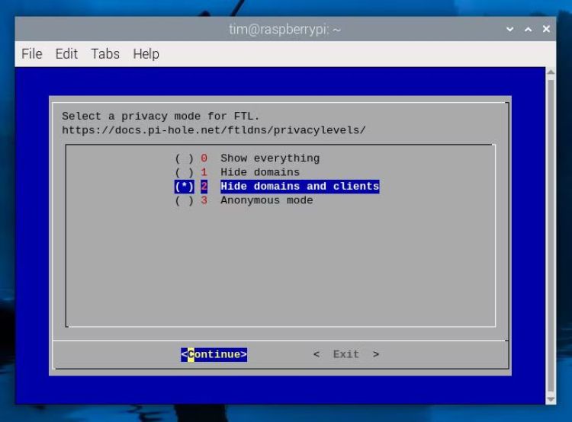The image size is (572, 422).
Task: Click the scrollbar up arrow
Action: [x=551, y=72]
